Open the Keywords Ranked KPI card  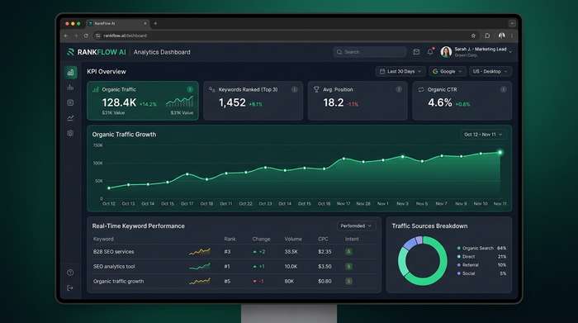click(x=253, y=101)
